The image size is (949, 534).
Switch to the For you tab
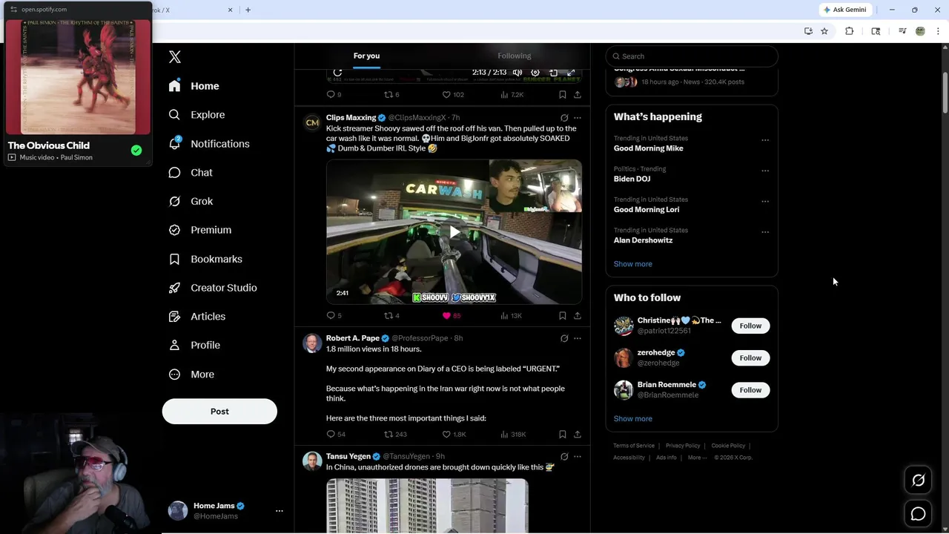(x=366, y=56)
